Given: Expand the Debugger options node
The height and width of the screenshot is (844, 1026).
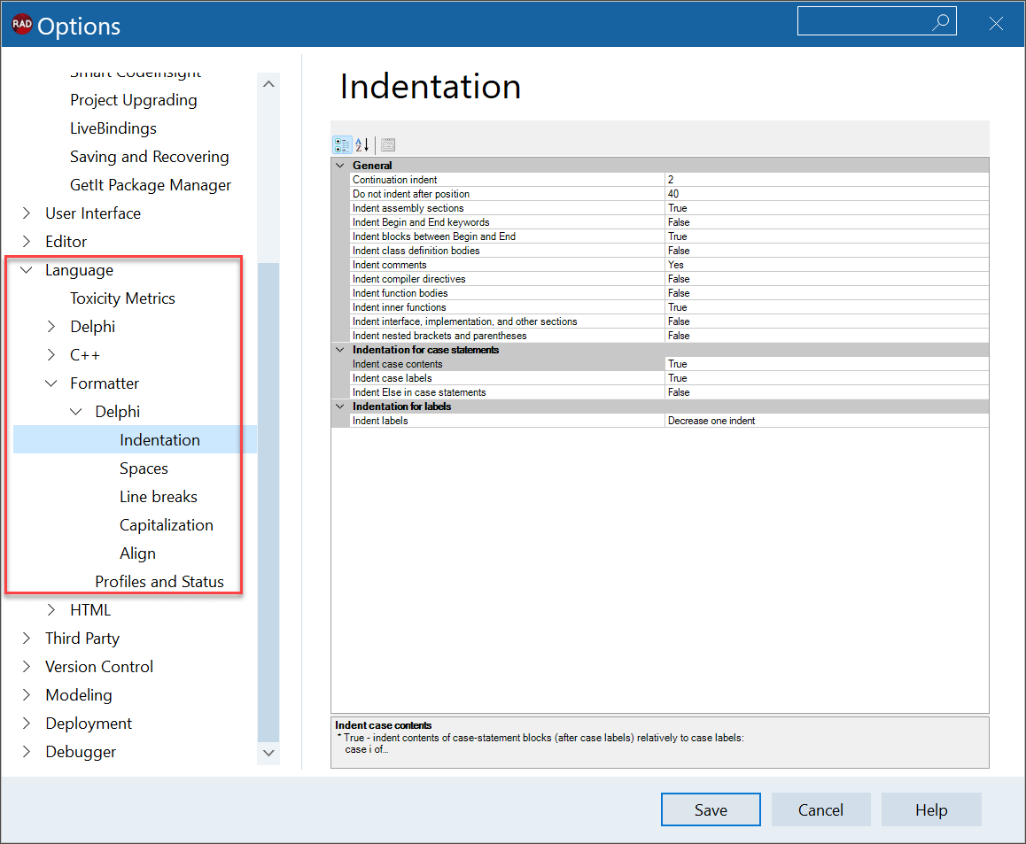Looking at the screenshot, I should [x=27, y=752].
